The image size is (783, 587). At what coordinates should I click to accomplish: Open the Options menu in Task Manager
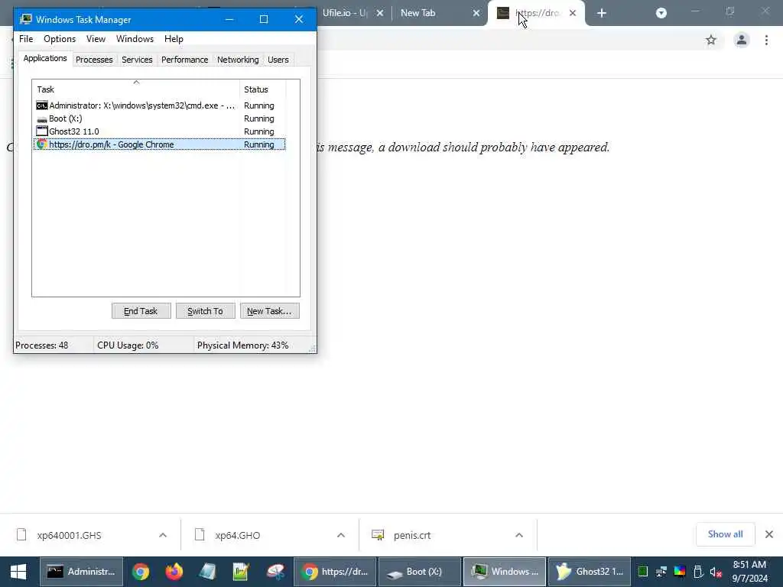[x=60, y=39]
